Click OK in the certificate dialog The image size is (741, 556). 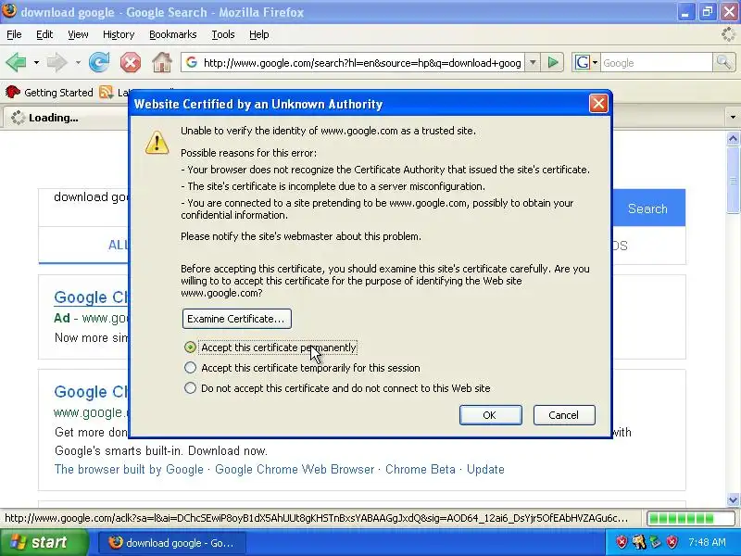click(x=491, y=414)
